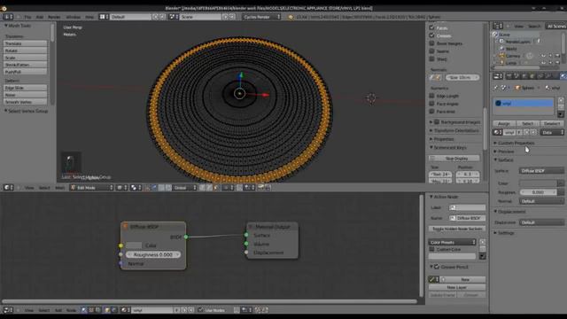Viewport: 567px width, 319px height.
Task: Enable the Sharp checkbox
Action: tap(431, 59)
